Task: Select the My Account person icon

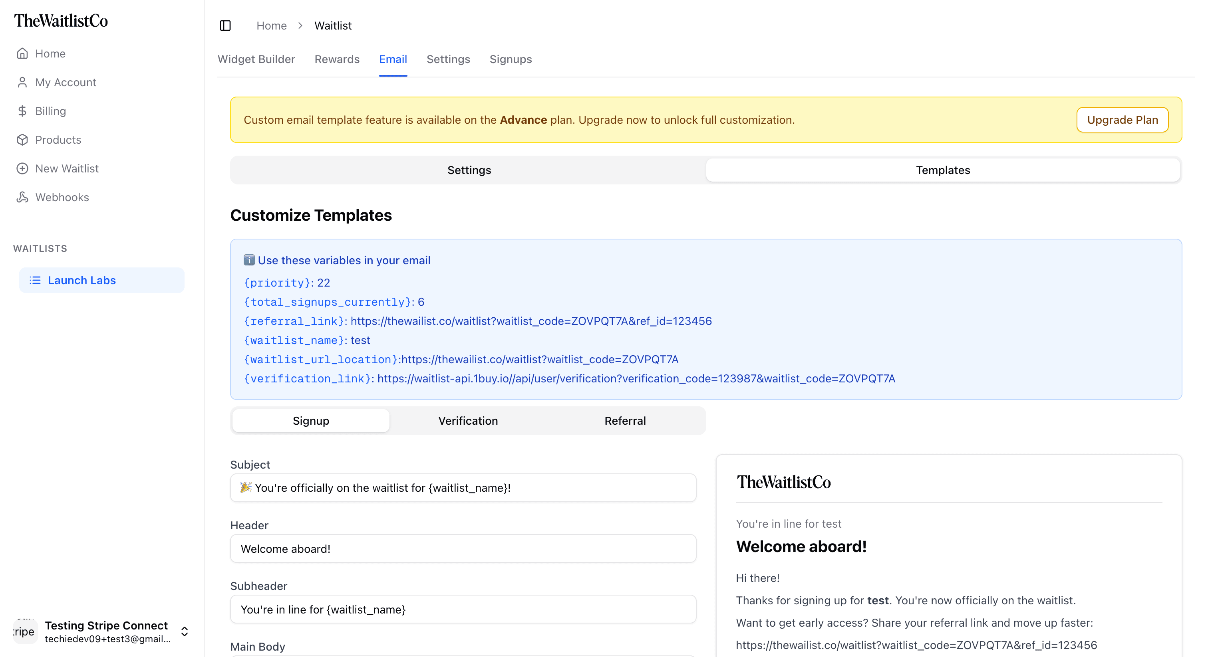Action: (x=23, y=82)
